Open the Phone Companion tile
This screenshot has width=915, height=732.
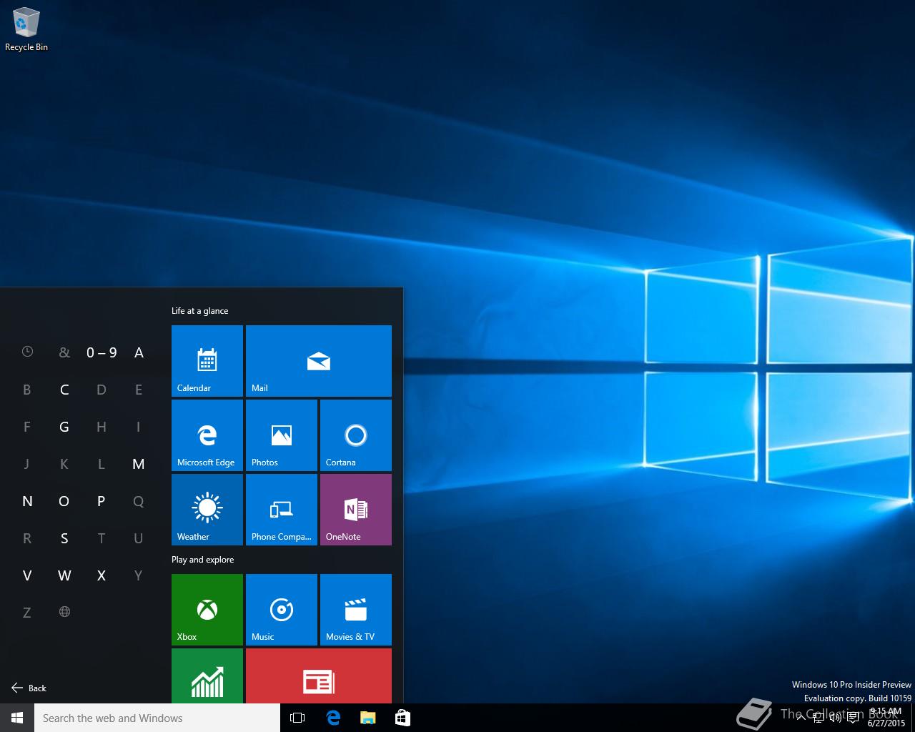282,510
